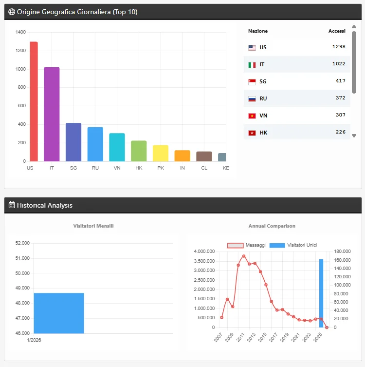
Task: Toggle the Messaggi legend series
Action: pyautogui.click(x=247, y=245)
